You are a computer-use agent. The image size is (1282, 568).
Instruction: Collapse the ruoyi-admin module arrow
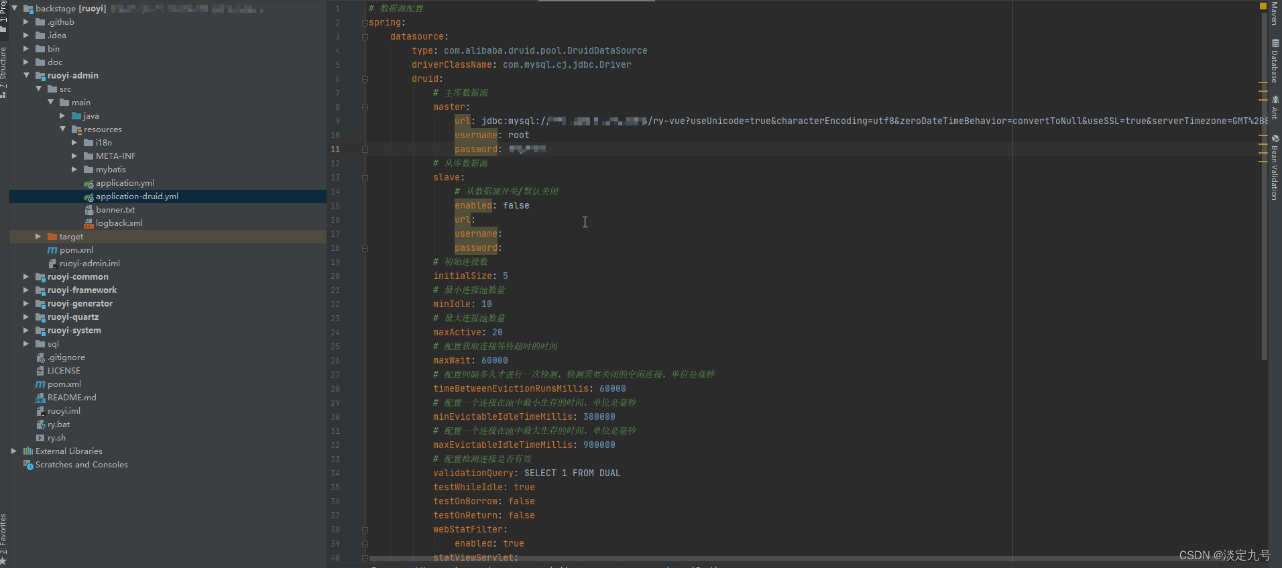click(26, 75)
